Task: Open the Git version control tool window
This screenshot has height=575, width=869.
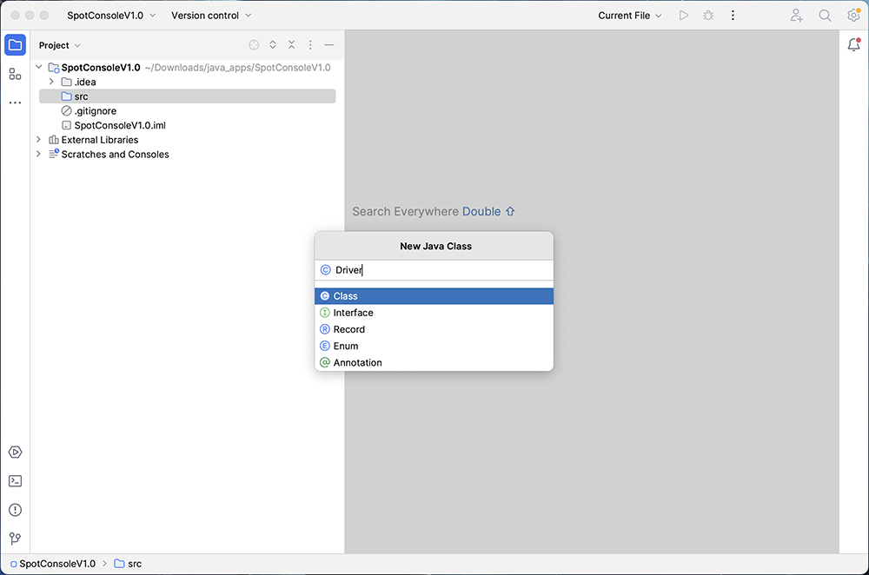Action: (15, 539)
